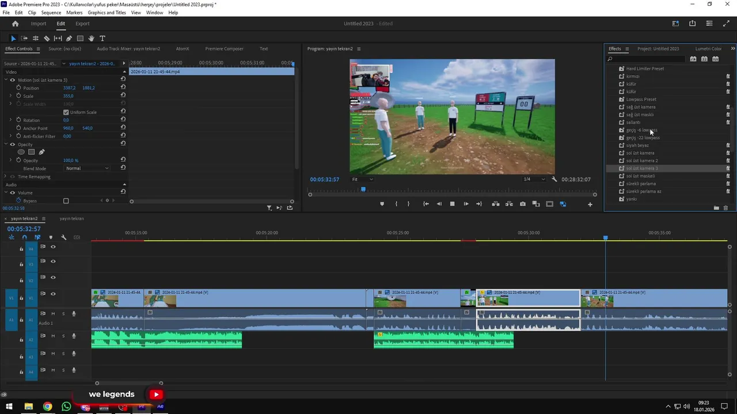Expand the Anti-flicker Filter property
The image size is (737, 414).
click(x=10, y=136)
